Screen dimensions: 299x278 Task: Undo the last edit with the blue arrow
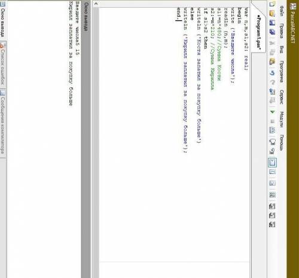[x=272, y=73]
